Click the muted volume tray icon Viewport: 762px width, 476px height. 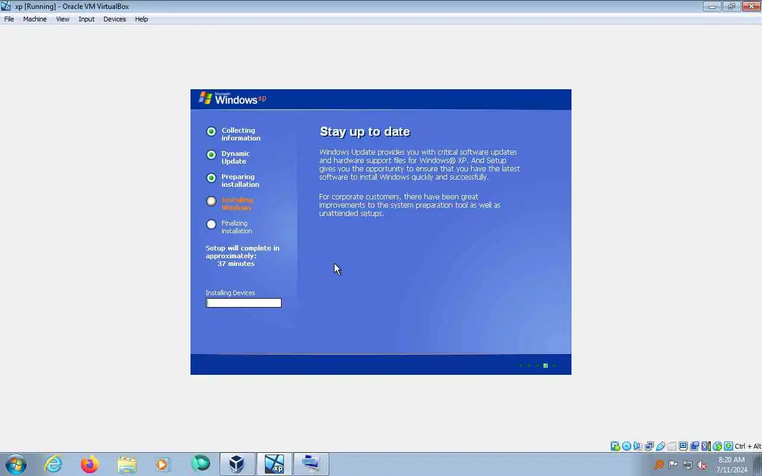tap(702, 465)
